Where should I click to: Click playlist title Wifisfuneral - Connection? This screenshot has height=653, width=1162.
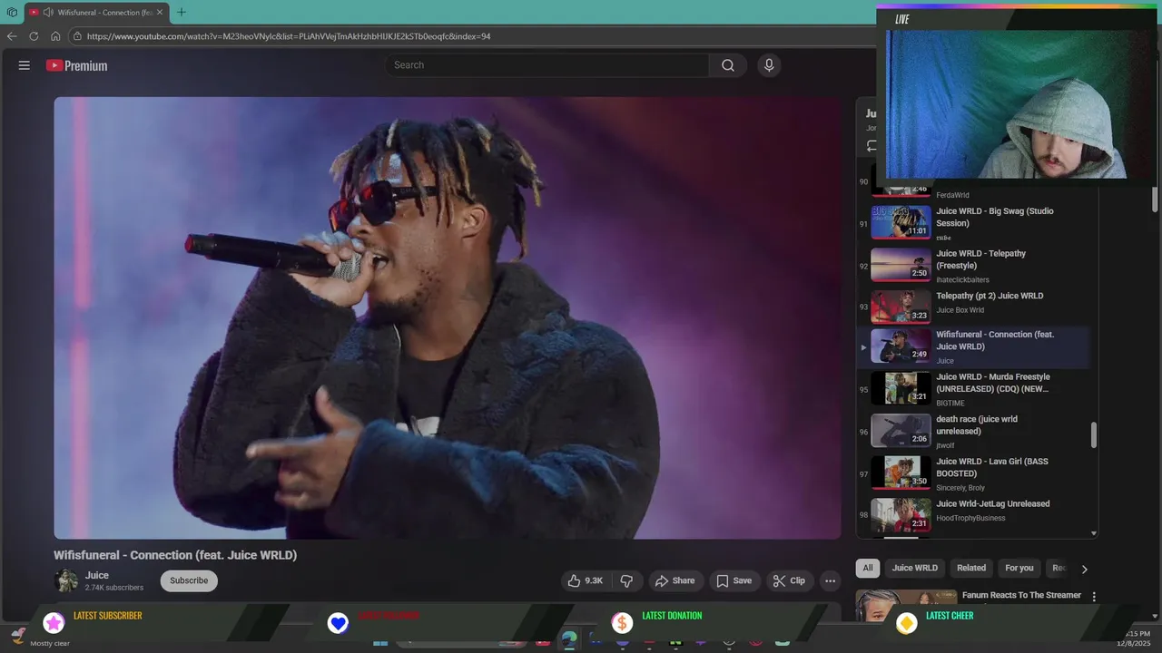995,340
